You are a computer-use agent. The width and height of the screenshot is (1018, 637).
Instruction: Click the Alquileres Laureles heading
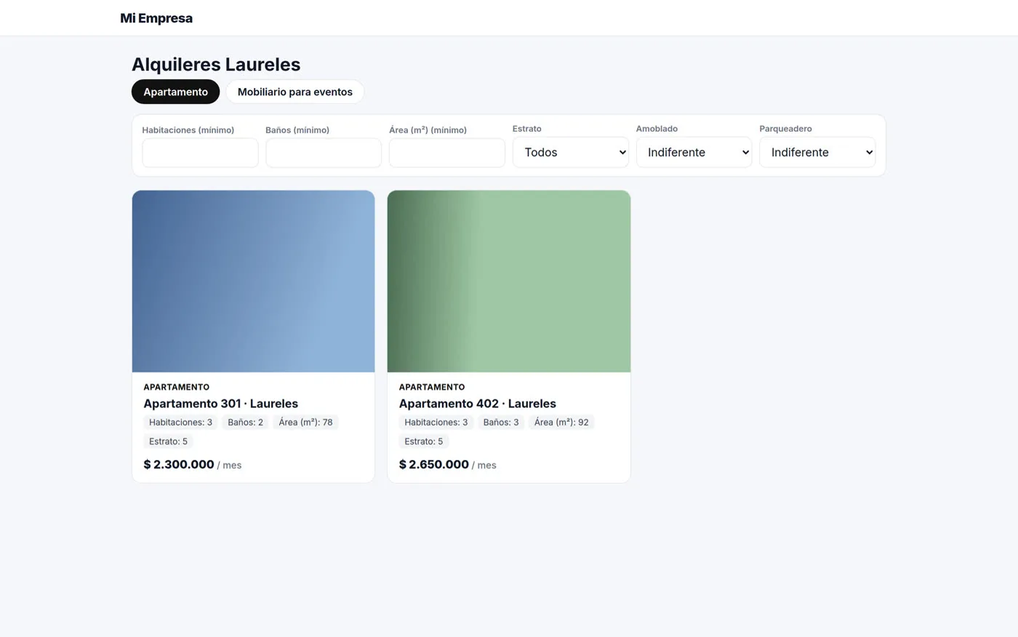click(216, 64)
